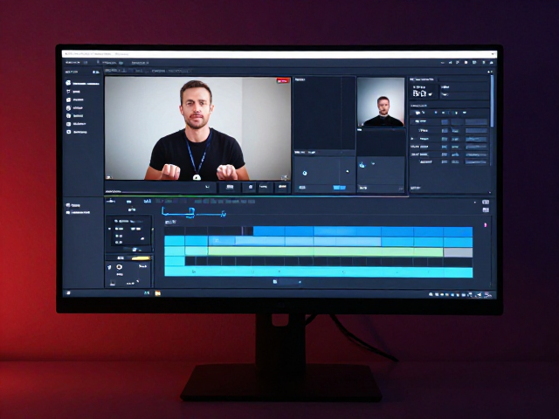Click the round blue knob below the dark monitor
The image size is (559, 419).
click(305, 173)
